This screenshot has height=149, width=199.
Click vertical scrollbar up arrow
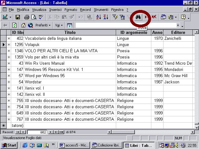coord(197,32)
